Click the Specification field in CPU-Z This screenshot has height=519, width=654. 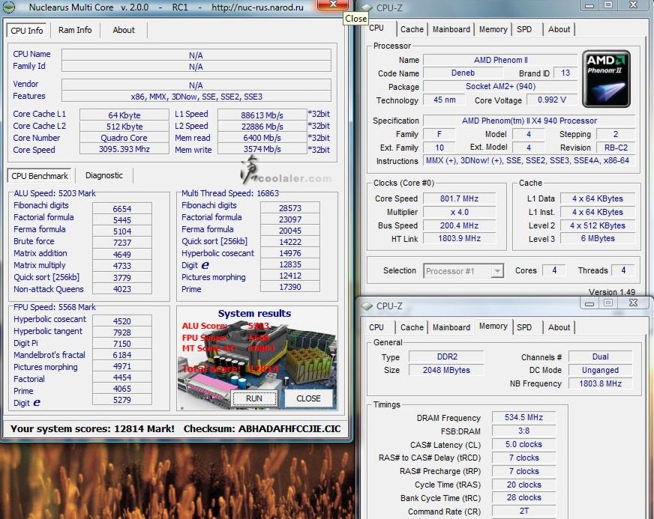point(529,121)
